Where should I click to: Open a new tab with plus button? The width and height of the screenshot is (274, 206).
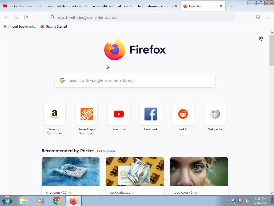[231, 6]
